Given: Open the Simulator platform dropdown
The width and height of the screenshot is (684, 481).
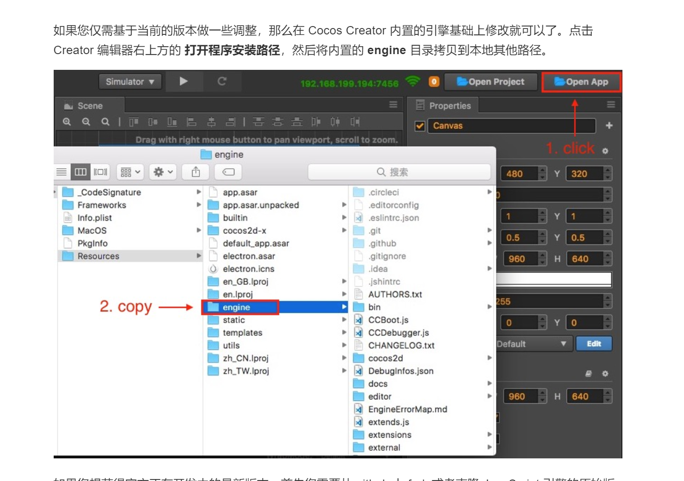Looking at the screenshot, I should pyautogui.click(x=130, y=82).
